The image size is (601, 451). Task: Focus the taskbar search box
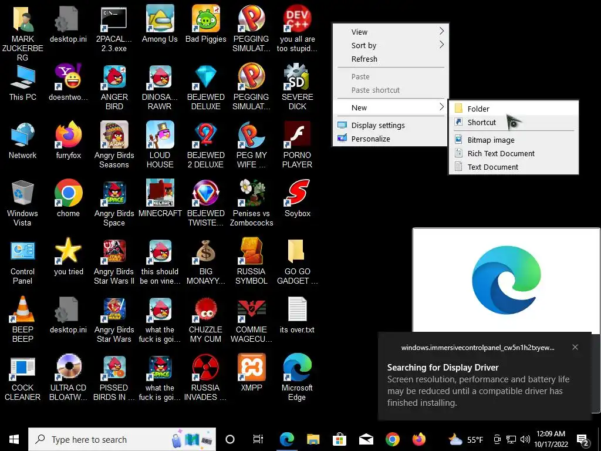tap(122, 439)
